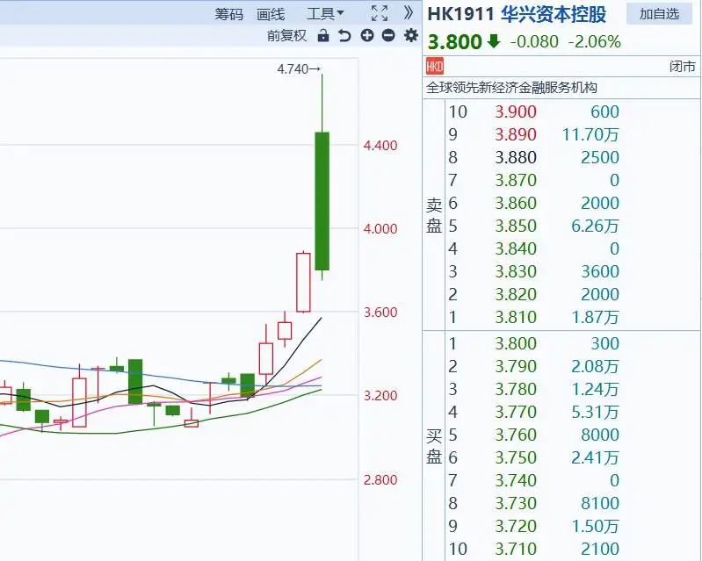702x561 pixels.
Task: Open the 工具 dropdown menu
Action: (325, 14)
